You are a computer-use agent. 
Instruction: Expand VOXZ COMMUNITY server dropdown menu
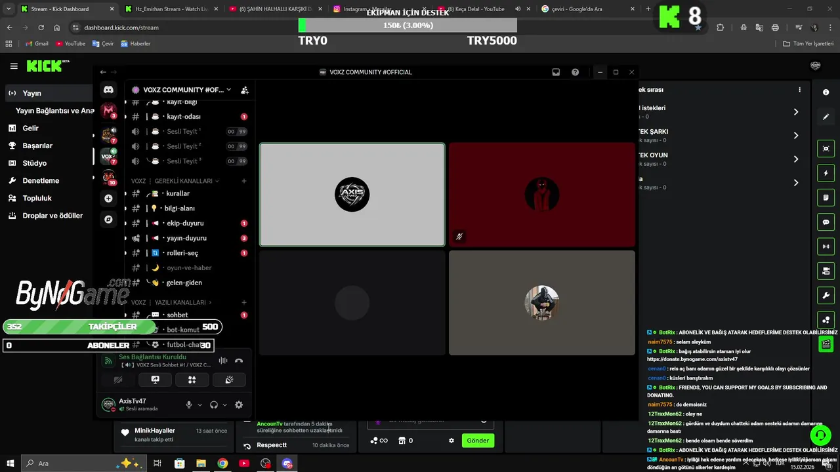[x=228, y=90]
